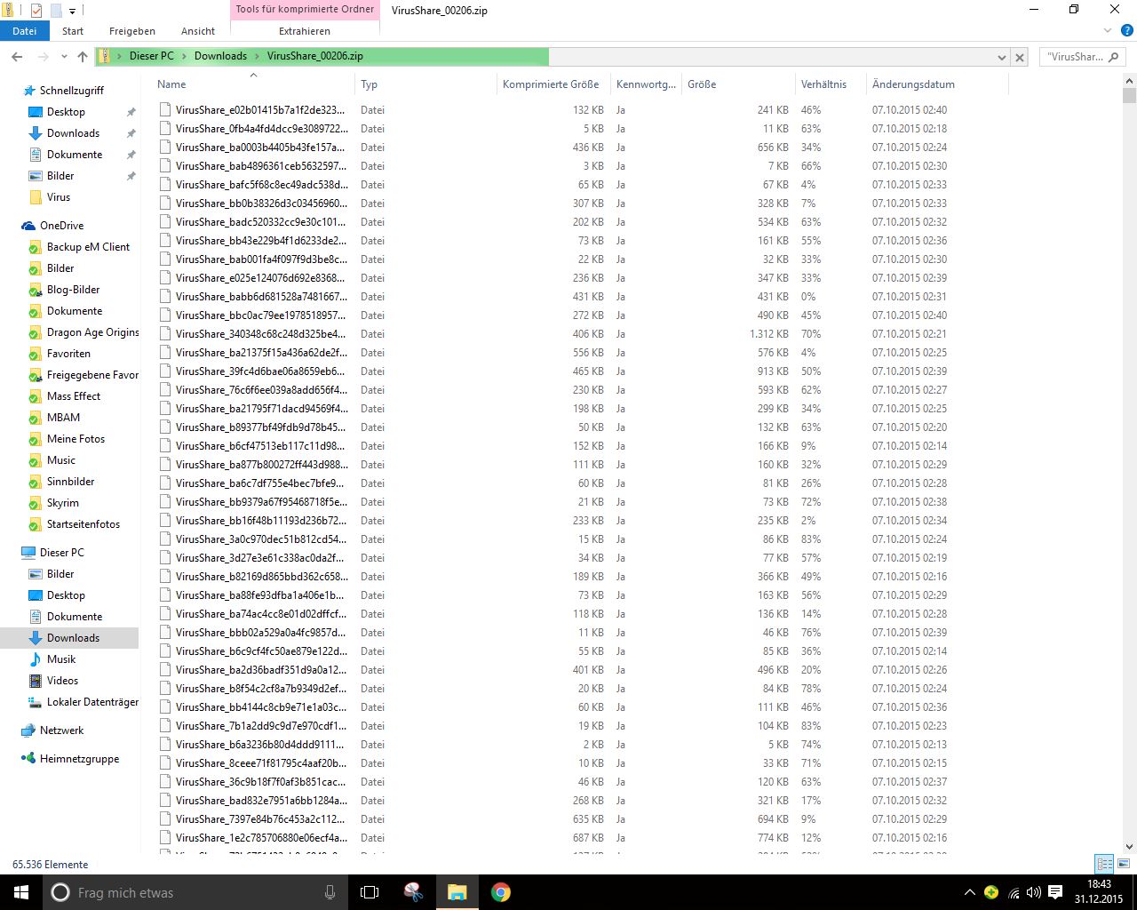
Task: Open the Windows Start menu
Action: [21, 892]
